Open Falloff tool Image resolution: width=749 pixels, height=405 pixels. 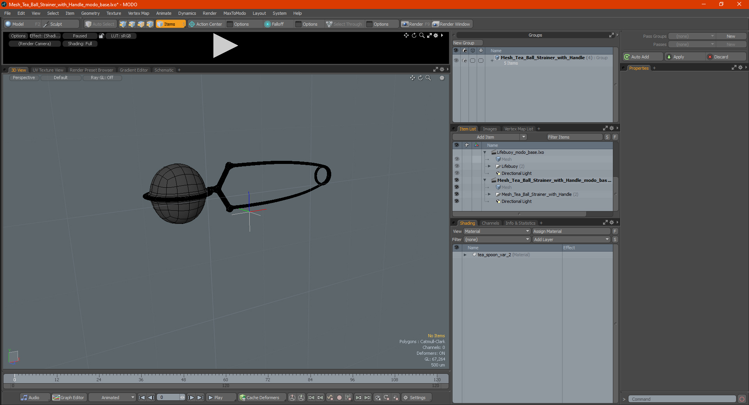(x=274, y=24)
